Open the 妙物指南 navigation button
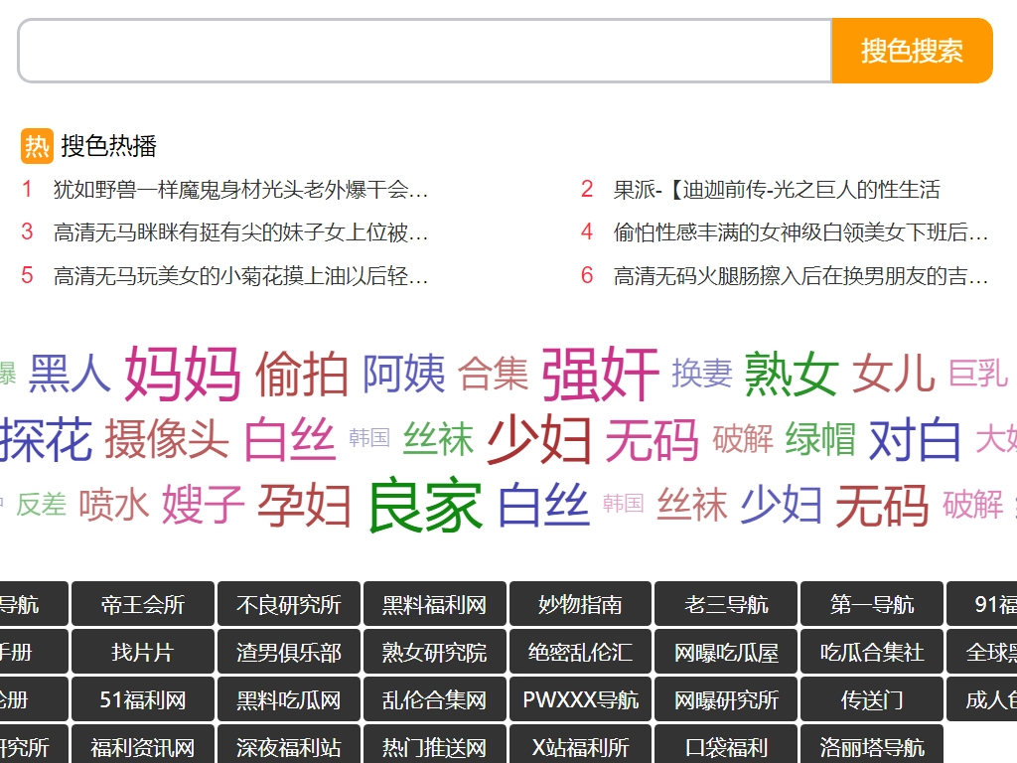1017x763 pixels. [580, 605]
